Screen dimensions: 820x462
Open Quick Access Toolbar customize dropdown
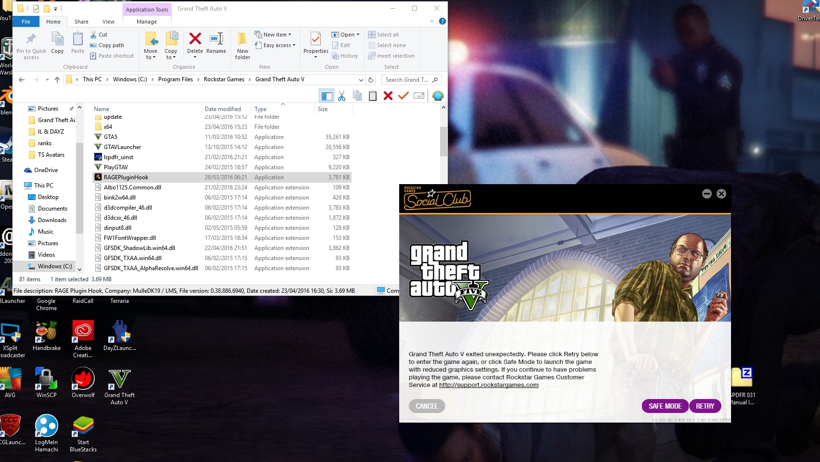(x=55, y=9)
